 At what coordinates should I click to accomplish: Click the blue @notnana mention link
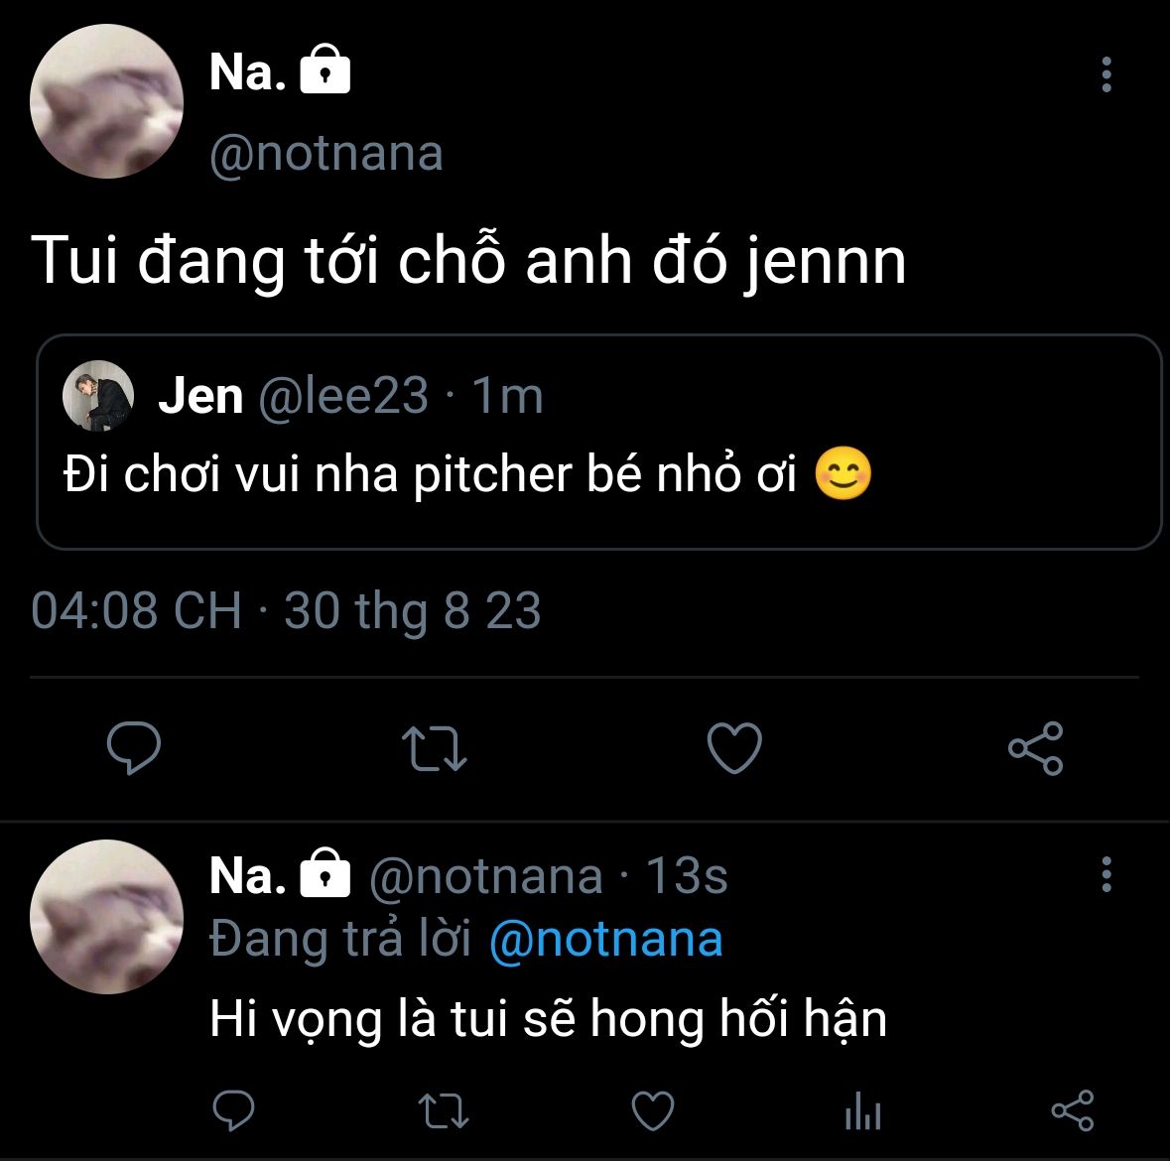point(605,939)
